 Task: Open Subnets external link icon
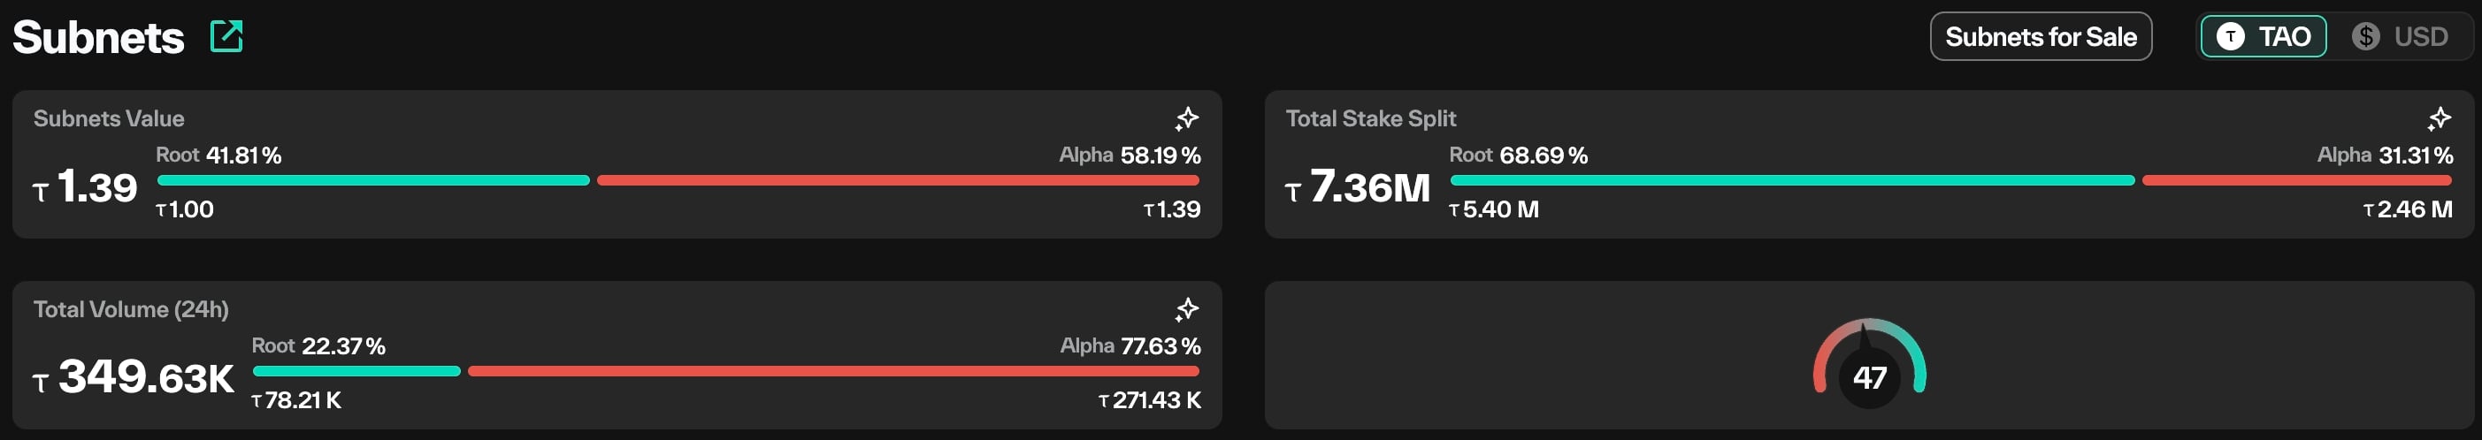(x=226, y=36)
